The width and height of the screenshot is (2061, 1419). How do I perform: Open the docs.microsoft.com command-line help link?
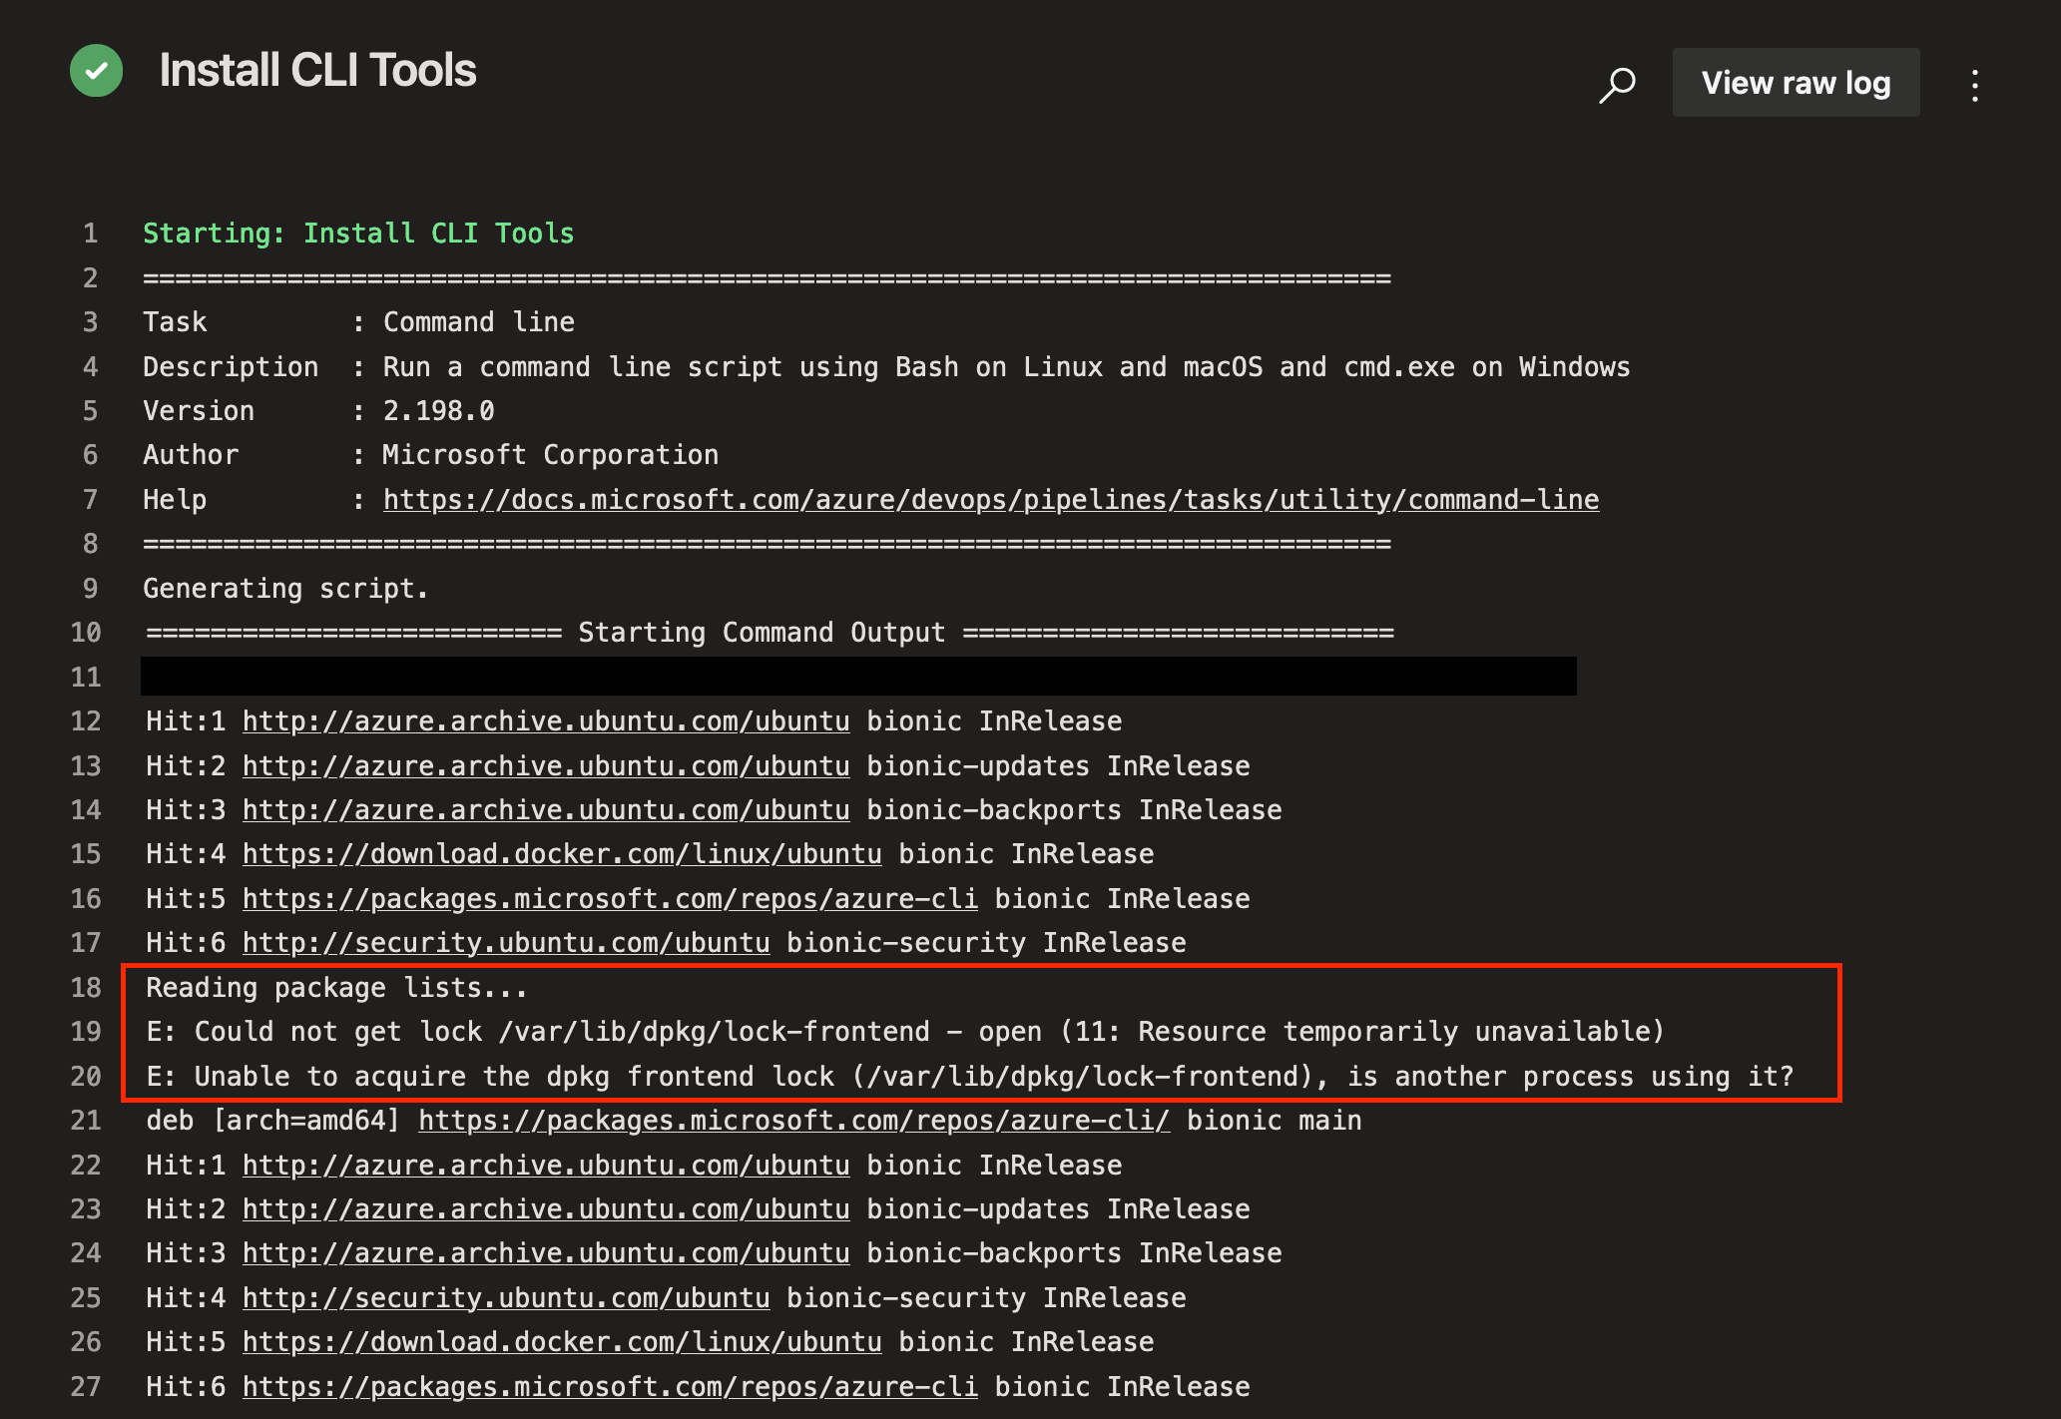tap(990, 500)
